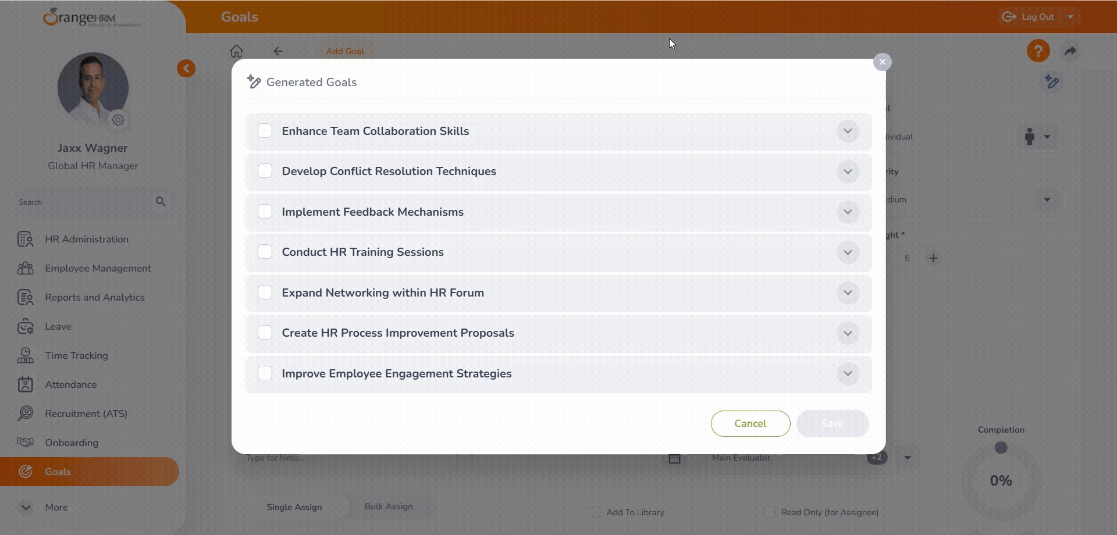Click the sidebar search magnifier icon
The width and height of the screenshot is (1117, 535).
(161, 202)
